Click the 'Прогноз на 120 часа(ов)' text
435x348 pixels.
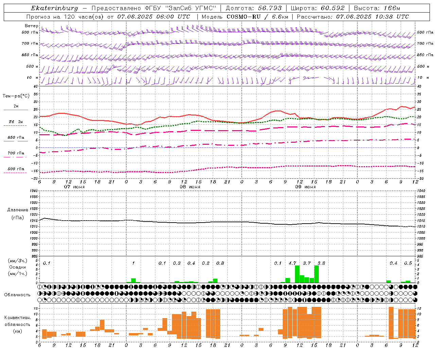[x=65, y=17]
